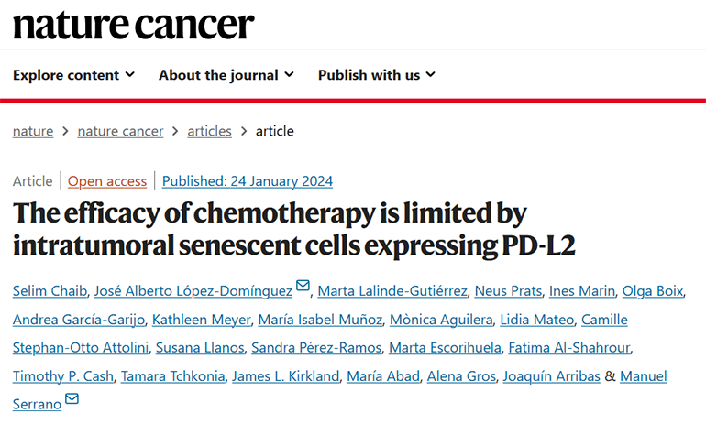This screenshot has width=706, height=424.
Task: Expand Publish with us menu
Action: tap(377, 75)
